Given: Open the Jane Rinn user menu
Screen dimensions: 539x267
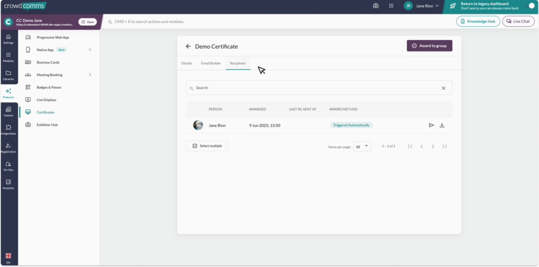Looking at the screenshot, I should [x=421, y=6].
